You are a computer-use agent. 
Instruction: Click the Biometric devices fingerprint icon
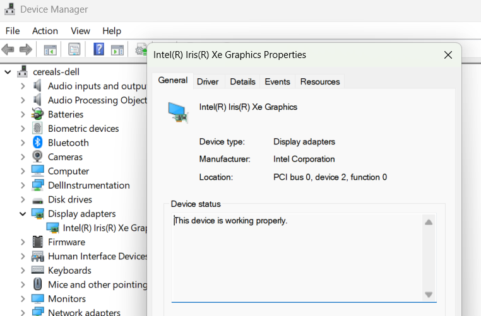pos(37,128)
